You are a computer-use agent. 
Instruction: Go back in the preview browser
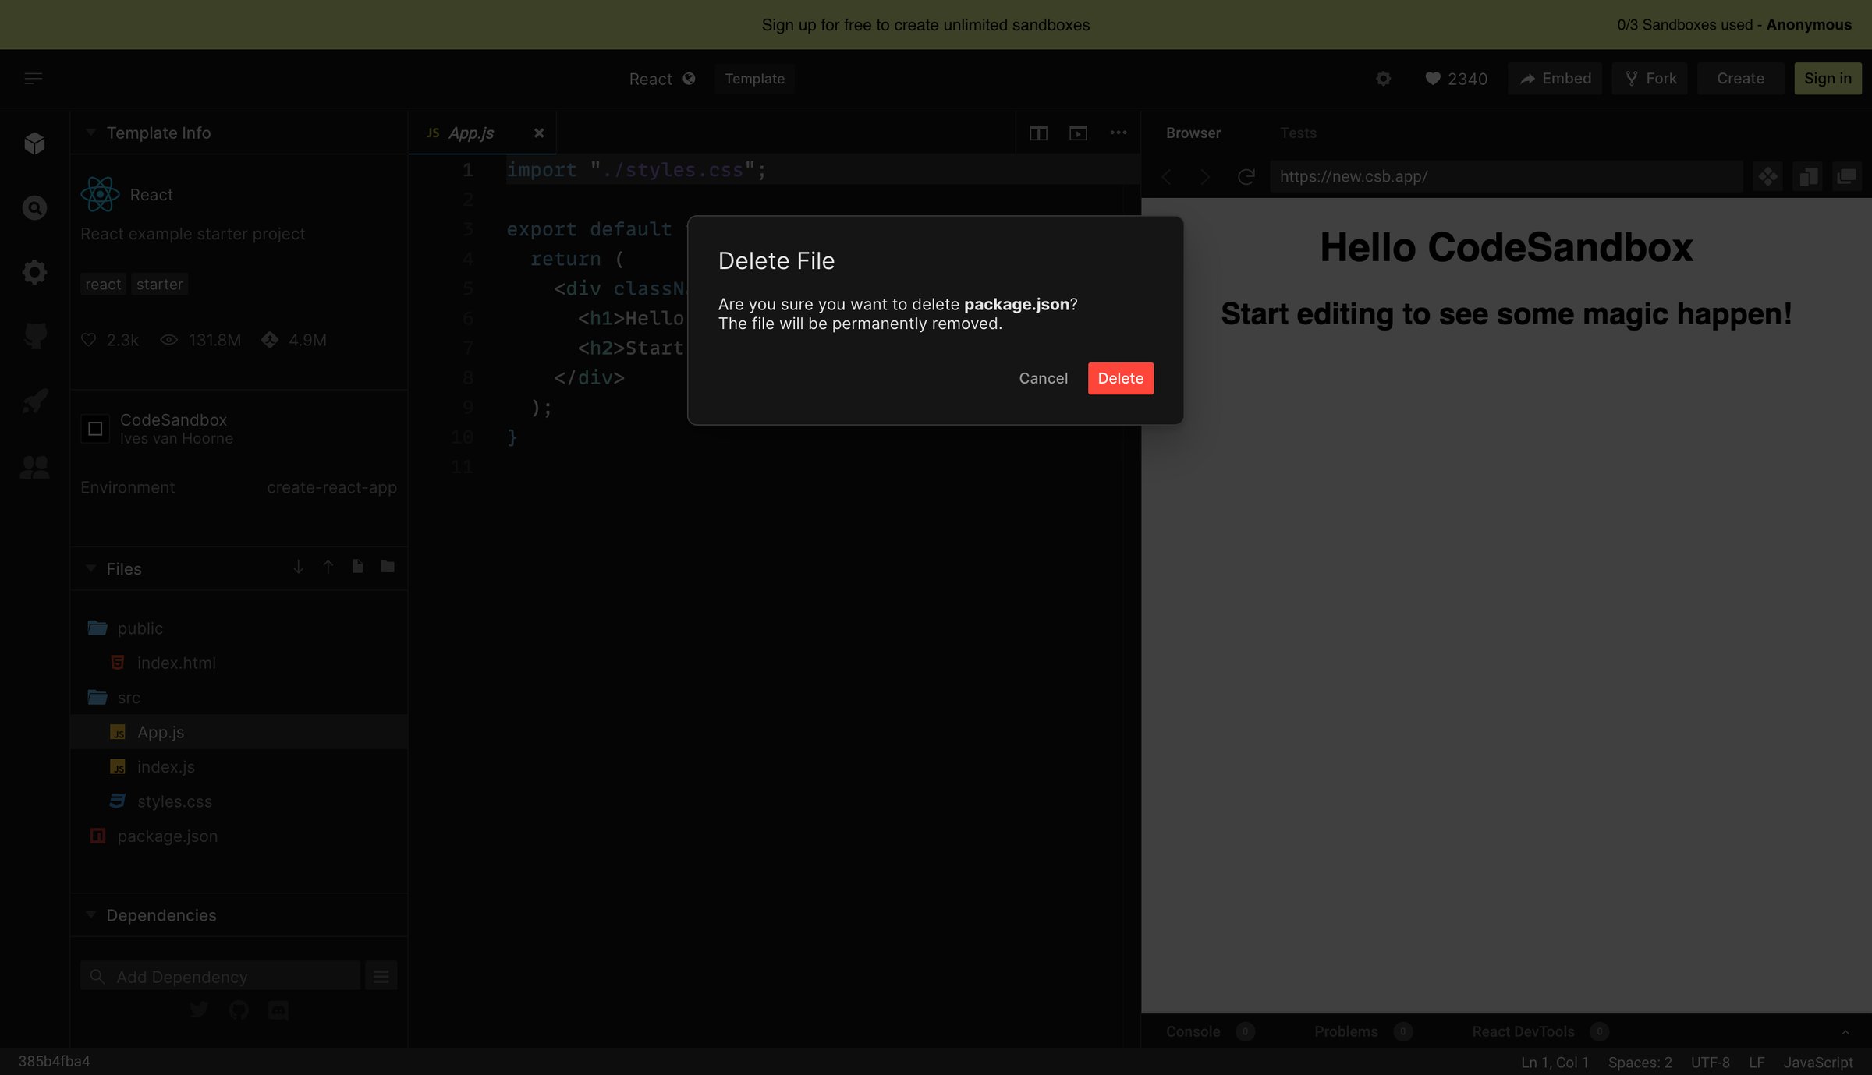1166,177
